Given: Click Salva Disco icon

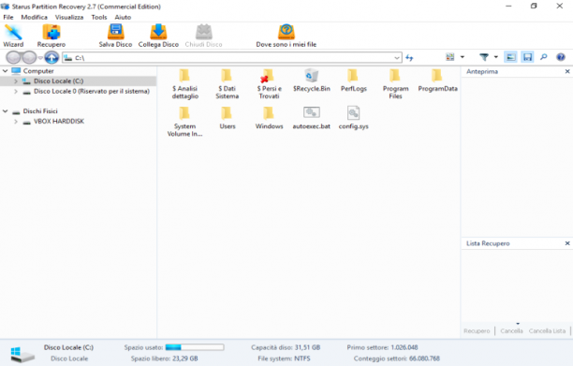Looking at the screenshot, I should [115, 36].
